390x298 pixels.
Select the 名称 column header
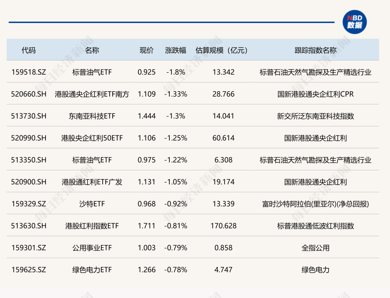pos(93,51)
